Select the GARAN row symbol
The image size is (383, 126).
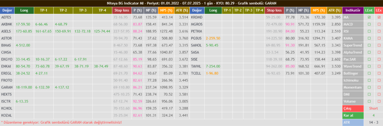coord(7,87)
